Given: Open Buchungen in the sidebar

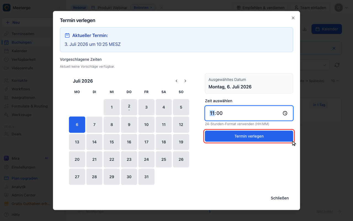Looking at the screenshot, I should (x=22, y=42).
